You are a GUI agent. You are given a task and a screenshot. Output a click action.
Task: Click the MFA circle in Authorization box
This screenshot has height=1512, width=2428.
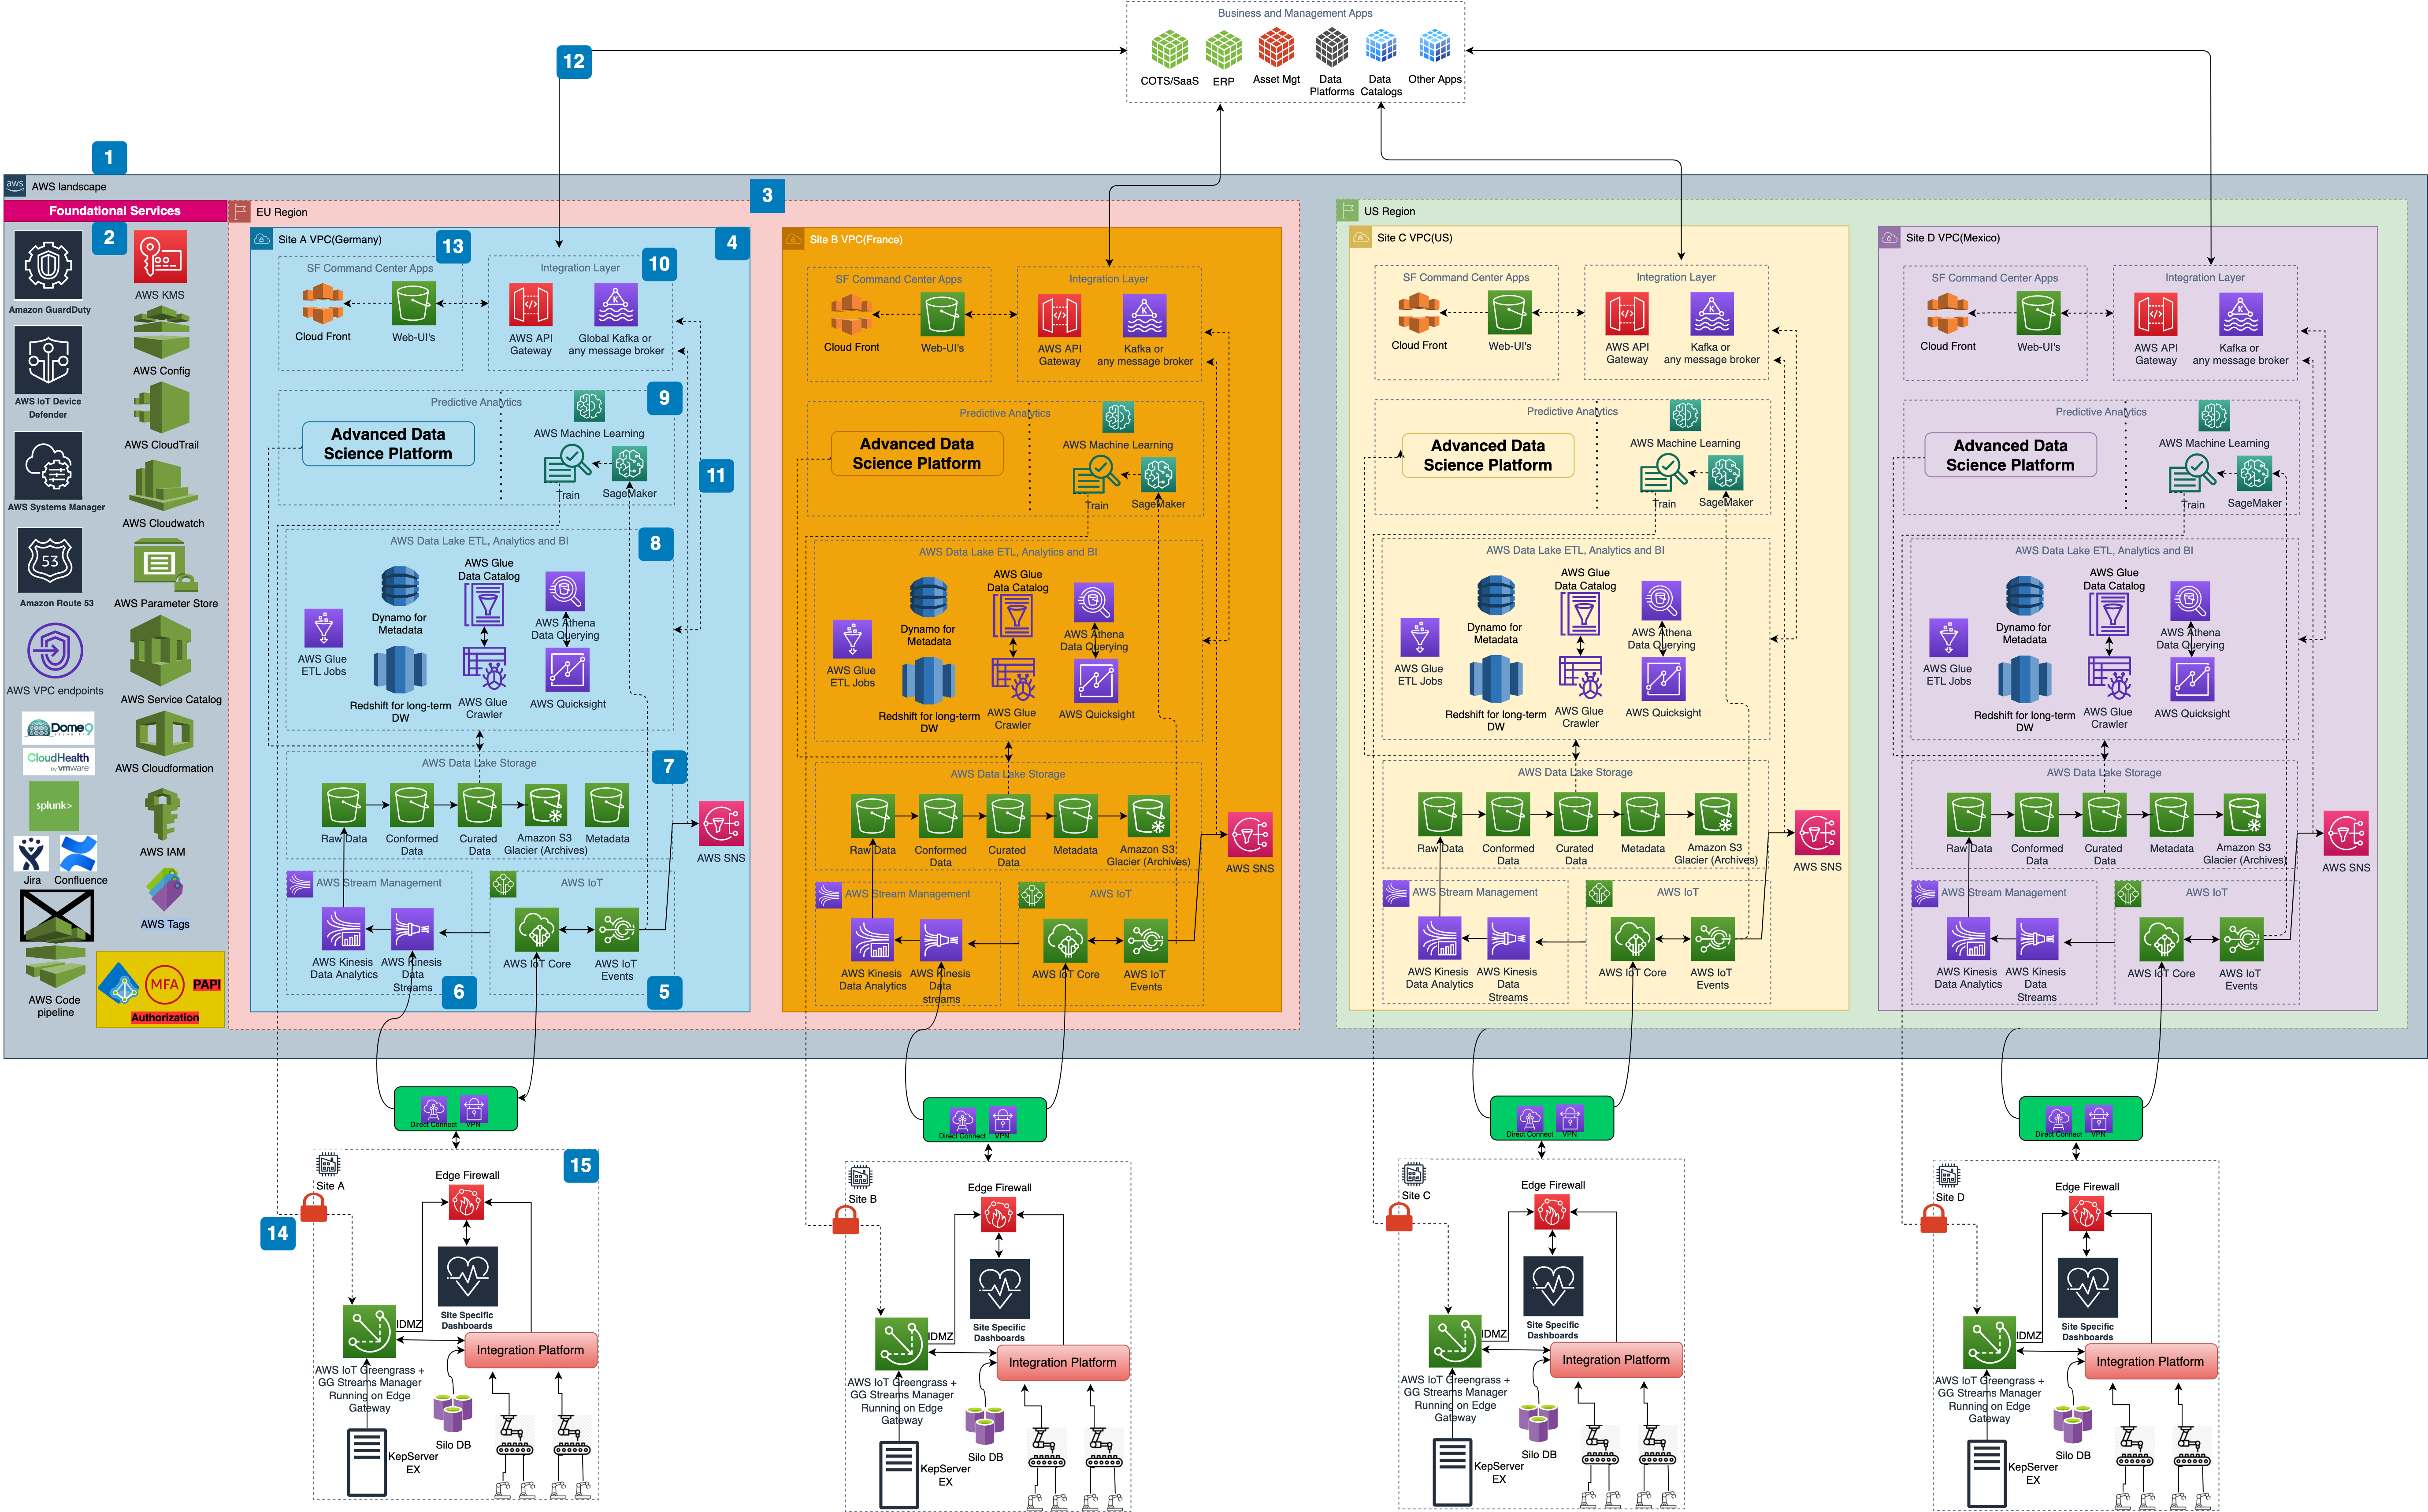tap(164, 984)
